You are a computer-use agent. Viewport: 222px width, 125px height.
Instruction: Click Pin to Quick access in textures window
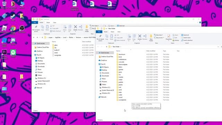[x=36, y=28]
